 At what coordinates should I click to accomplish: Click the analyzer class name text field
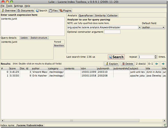102,27
